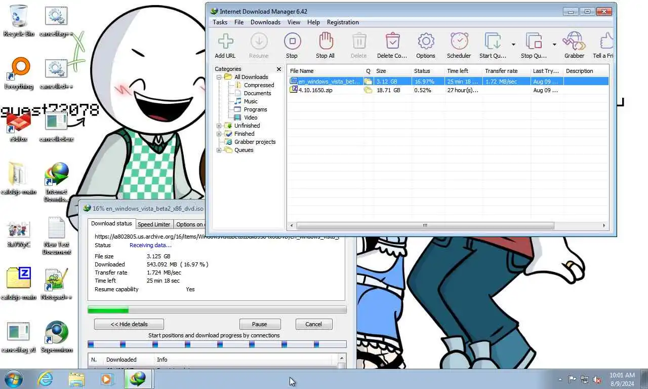This screenshot has height=389, width=648.
Task: Sort by the Size column header
Action: click(392, 71)
